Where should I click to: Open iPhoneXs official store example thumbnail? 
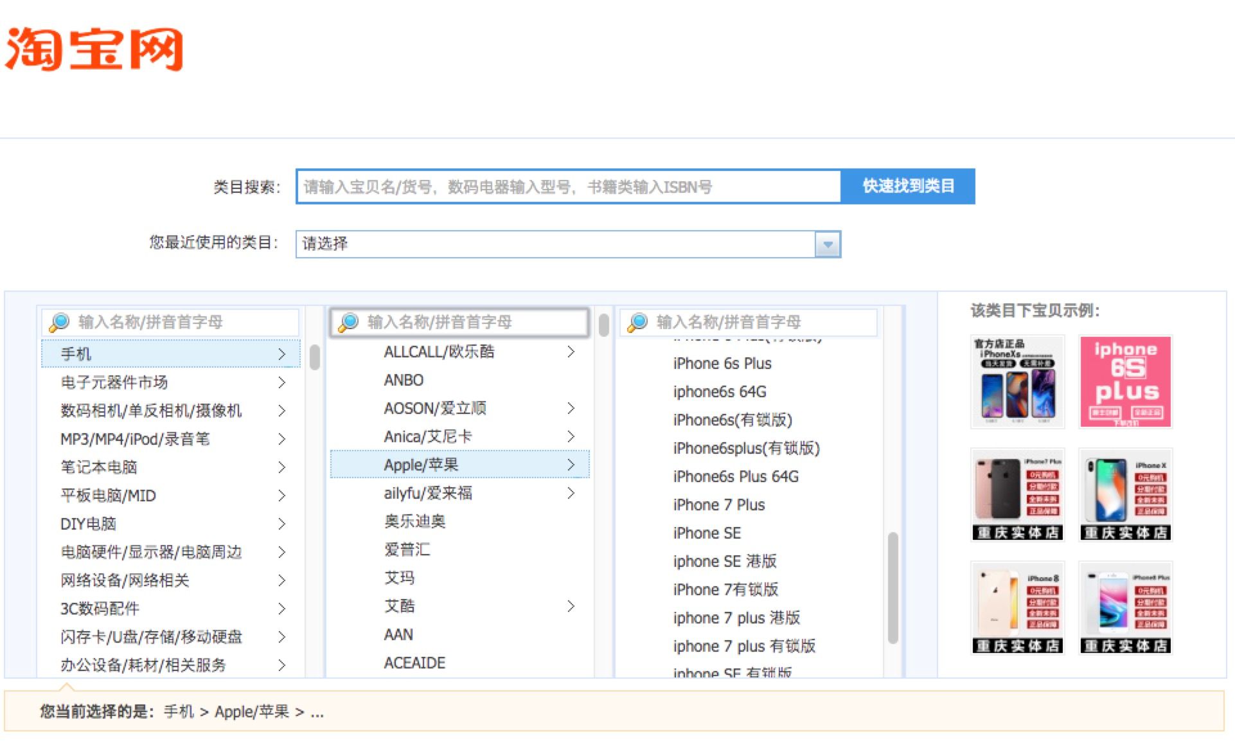tap(1017, 382)
